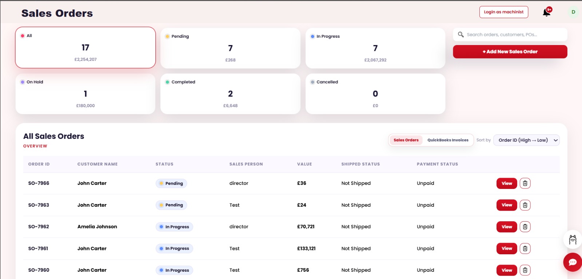582x279 pixels.
Task: Delete order SO-7963 with trash icon
Action: [525, 205]
